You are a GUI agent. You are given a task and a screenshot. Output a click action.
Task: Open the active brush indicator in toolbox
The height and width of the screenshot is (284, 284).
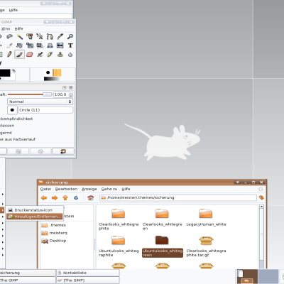tap(48, 72)
